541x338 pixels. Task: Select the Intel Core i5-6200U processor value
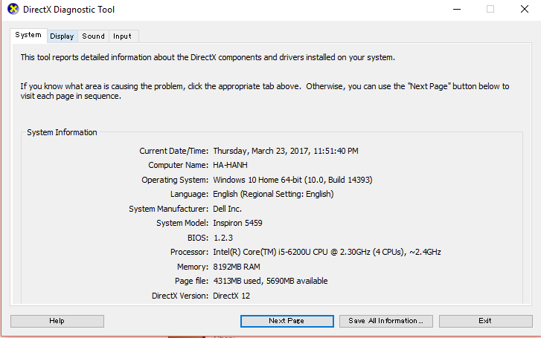click(327, 252)
